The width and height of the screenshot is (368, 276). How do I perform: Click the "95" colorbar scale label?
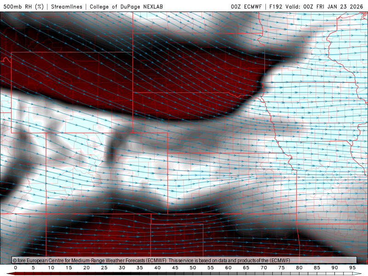coord(352,268)
